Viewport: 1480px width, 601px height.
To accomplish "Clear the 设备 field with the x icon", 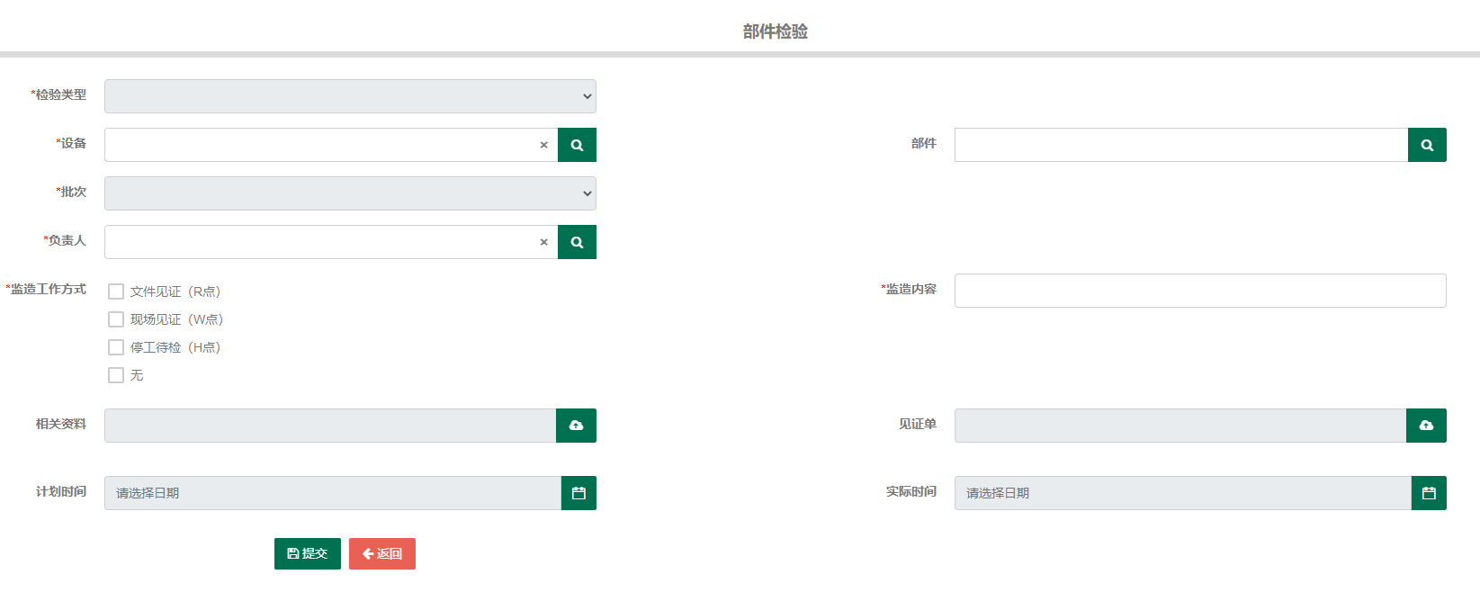I will 543,145.
